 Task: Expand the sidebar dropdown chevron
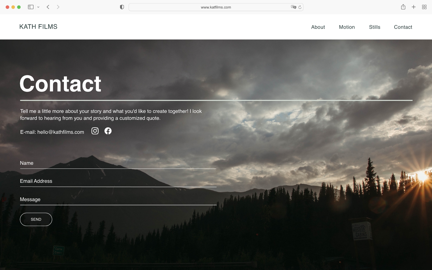38,7
